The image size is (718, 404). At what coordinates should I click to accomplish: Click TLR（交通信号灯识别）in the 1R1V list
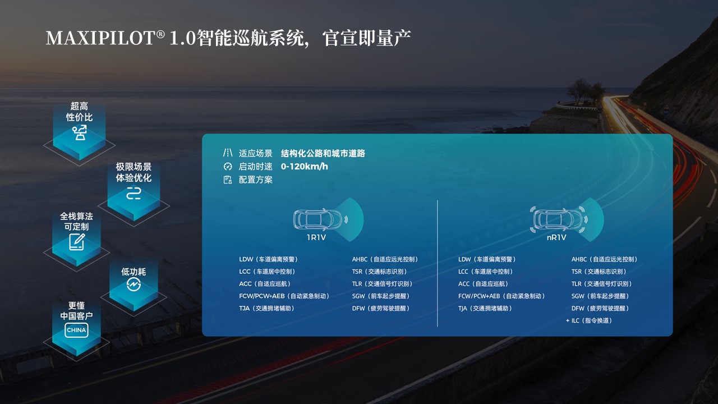pos(383,284)
